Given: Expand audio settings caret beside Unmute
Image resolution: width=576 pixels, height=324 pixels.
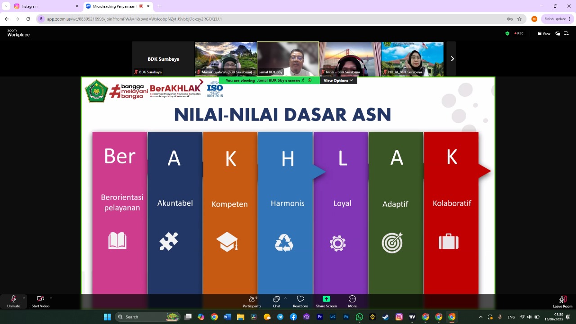Looking at the screenshot, I should point(24,298).
